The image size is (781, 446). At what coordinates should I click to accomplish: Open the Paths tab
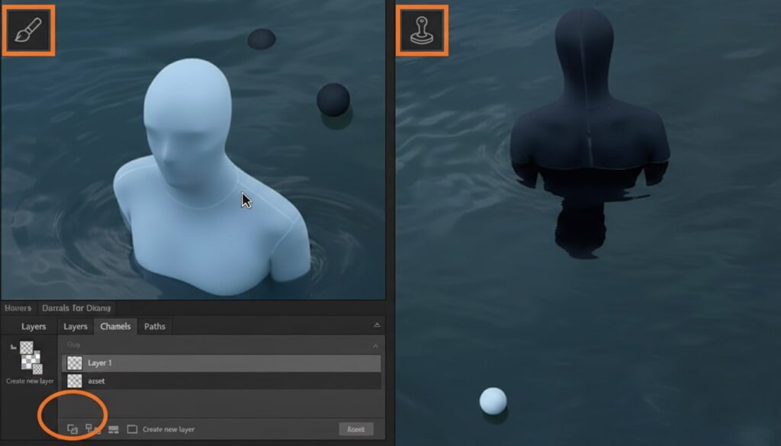coord(155,326)
